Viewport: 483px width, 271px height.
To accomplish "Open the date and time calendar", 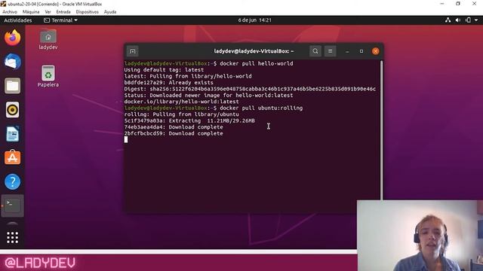I will click(x=255, y=20).
